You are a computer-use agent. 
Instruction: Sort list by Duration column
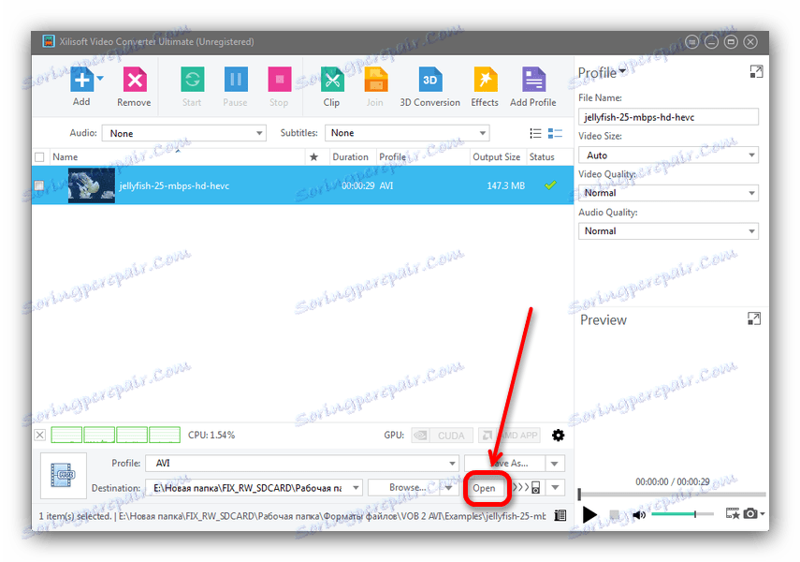coord(350,156)
